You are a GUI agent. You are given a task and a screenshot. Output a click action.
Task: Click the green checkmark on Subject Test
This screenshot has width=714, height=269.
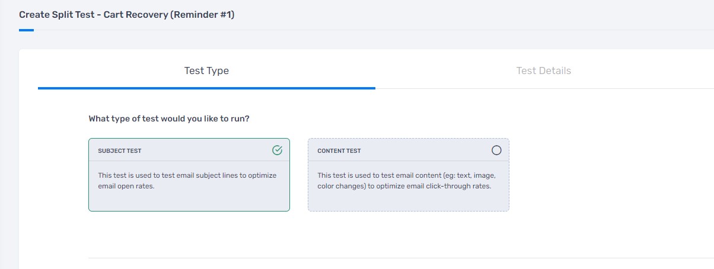click(x=277, y=150)
